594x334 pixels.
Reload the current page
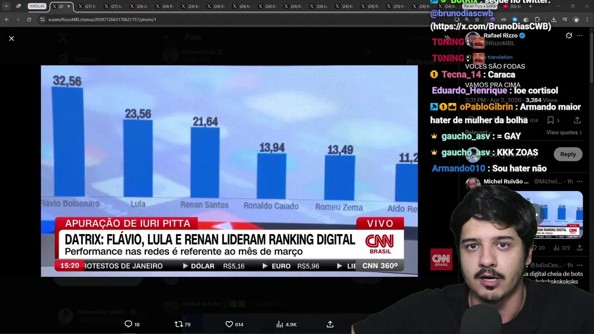(x=29, y=19)
